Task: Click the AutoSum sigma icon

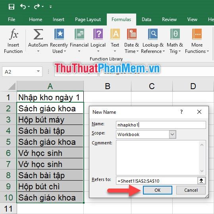Action: (38, 34)
